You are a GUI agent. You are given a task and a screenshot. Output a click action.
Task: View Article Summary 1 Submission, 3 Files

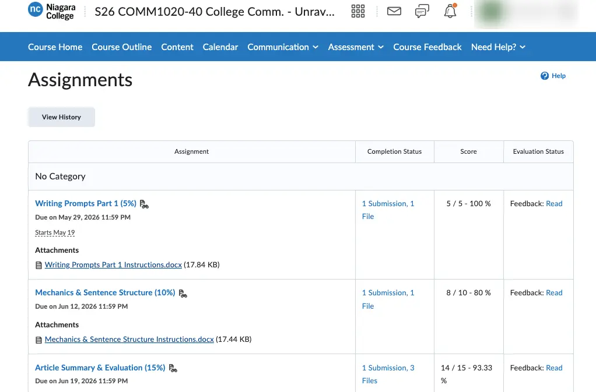[388, 374]
